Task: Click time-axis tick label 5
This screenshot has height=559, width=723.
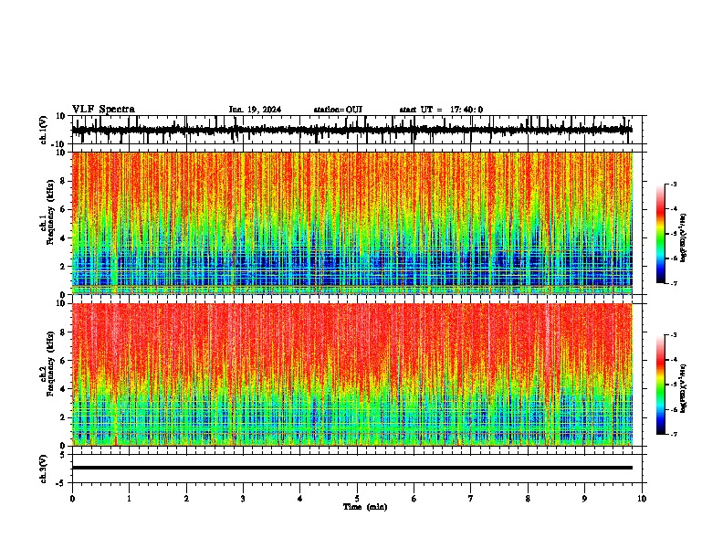Action: [x=357, y=499]
